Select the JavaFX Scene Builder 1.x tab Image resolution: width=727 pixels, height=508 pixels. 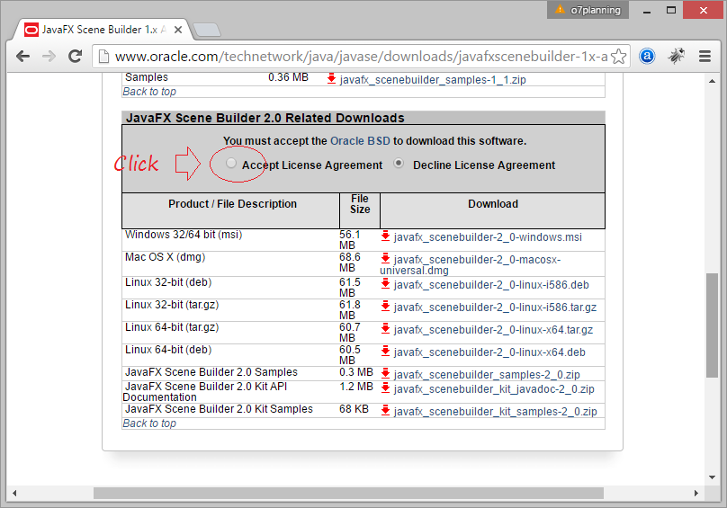98,30
